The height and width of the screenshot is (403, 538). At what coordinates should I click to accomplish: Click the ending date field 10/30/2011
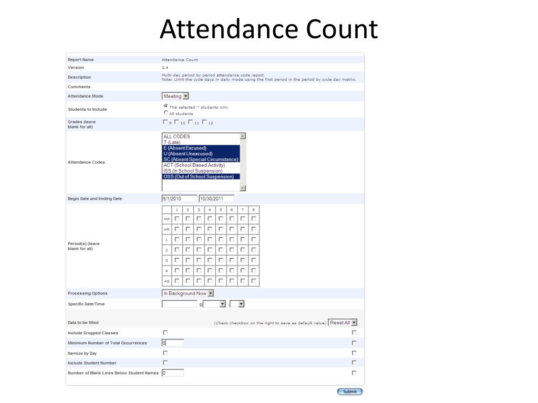(x=216, y=198)
